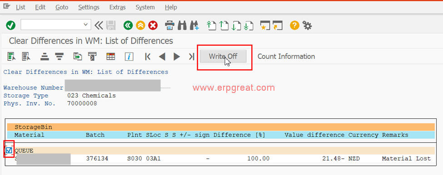
Task: Click the NZD currency cell
Action: 354,159
